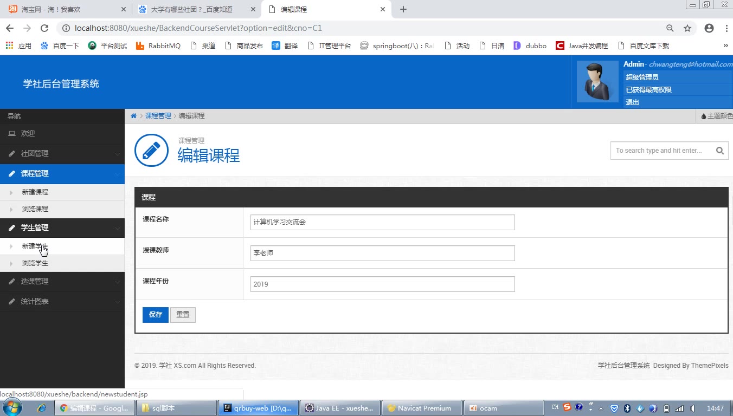
Task: Open 新建课程 in the sidebar
Action: [x=62, y=192]
